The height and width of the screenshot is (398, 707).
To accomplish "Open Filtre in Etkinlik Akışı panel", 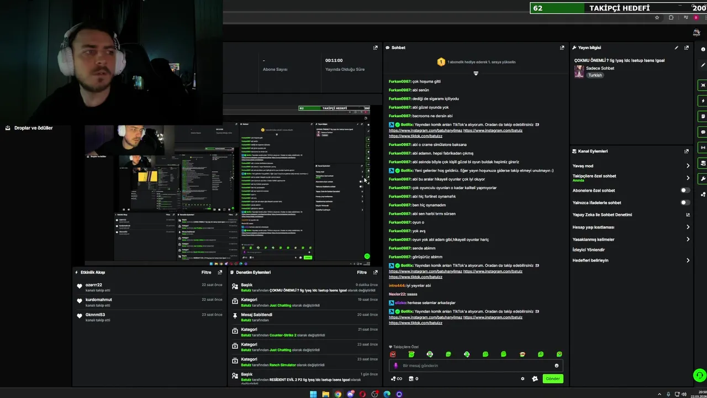I will [x=206, y=272].
